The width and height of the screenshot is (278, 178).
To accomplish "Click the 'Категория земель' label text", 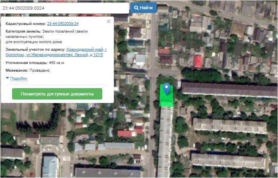I will pyautogui.click(x=23, y=31).
